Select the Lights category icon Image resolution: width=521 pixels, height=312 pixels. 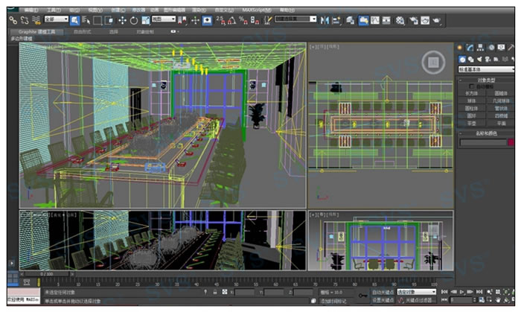click(x=479, y=59)
